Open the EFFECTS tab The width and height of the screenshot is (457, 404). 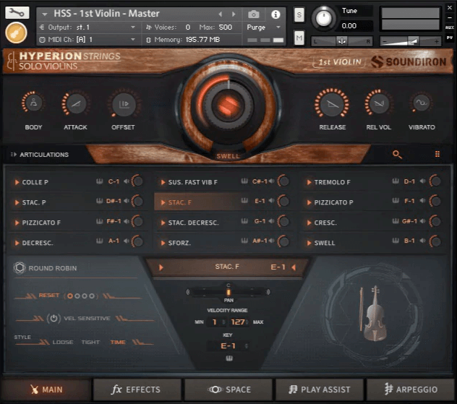click(x=137, y=390)
